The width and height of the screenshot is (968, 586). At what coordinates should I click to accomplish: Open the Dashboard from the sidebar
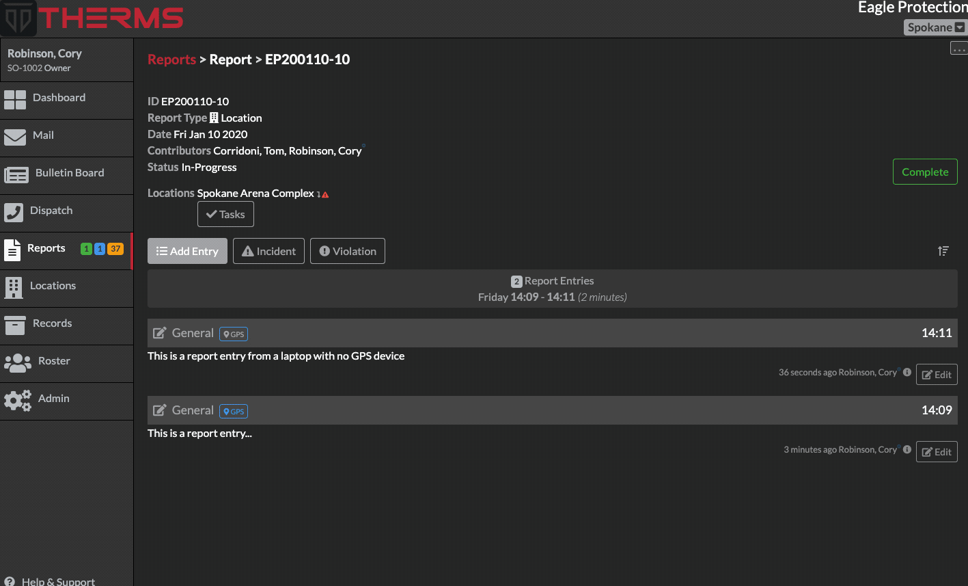59,97
